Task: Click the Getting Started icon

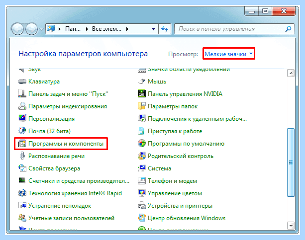Action: pos(141,131)
